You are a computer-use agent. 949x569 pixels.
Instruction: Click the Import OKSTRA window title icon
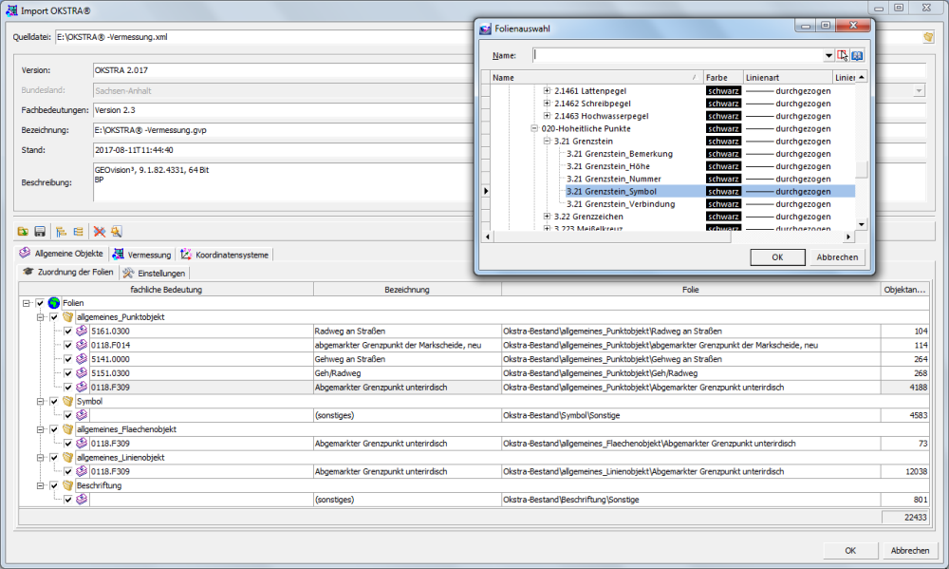11,10
